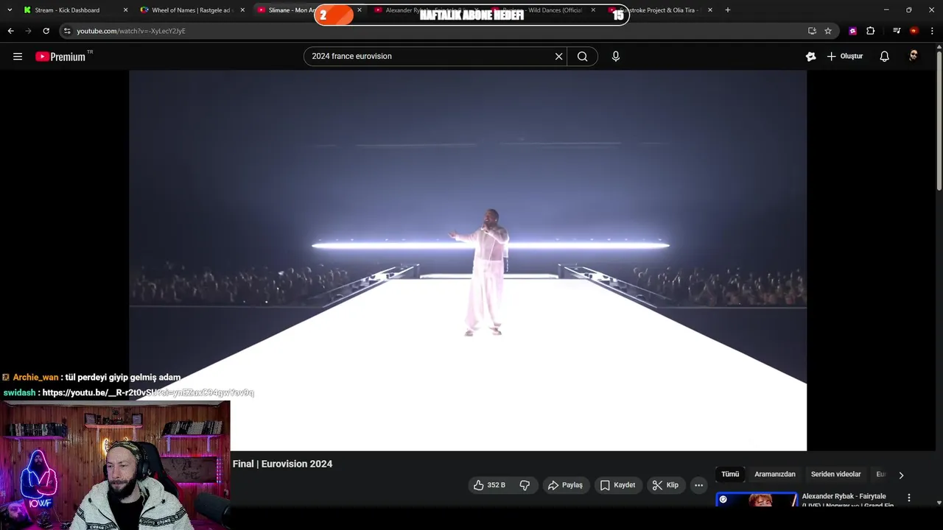View site information icon in address bar

pyautogui.click(x=67, y=31)
